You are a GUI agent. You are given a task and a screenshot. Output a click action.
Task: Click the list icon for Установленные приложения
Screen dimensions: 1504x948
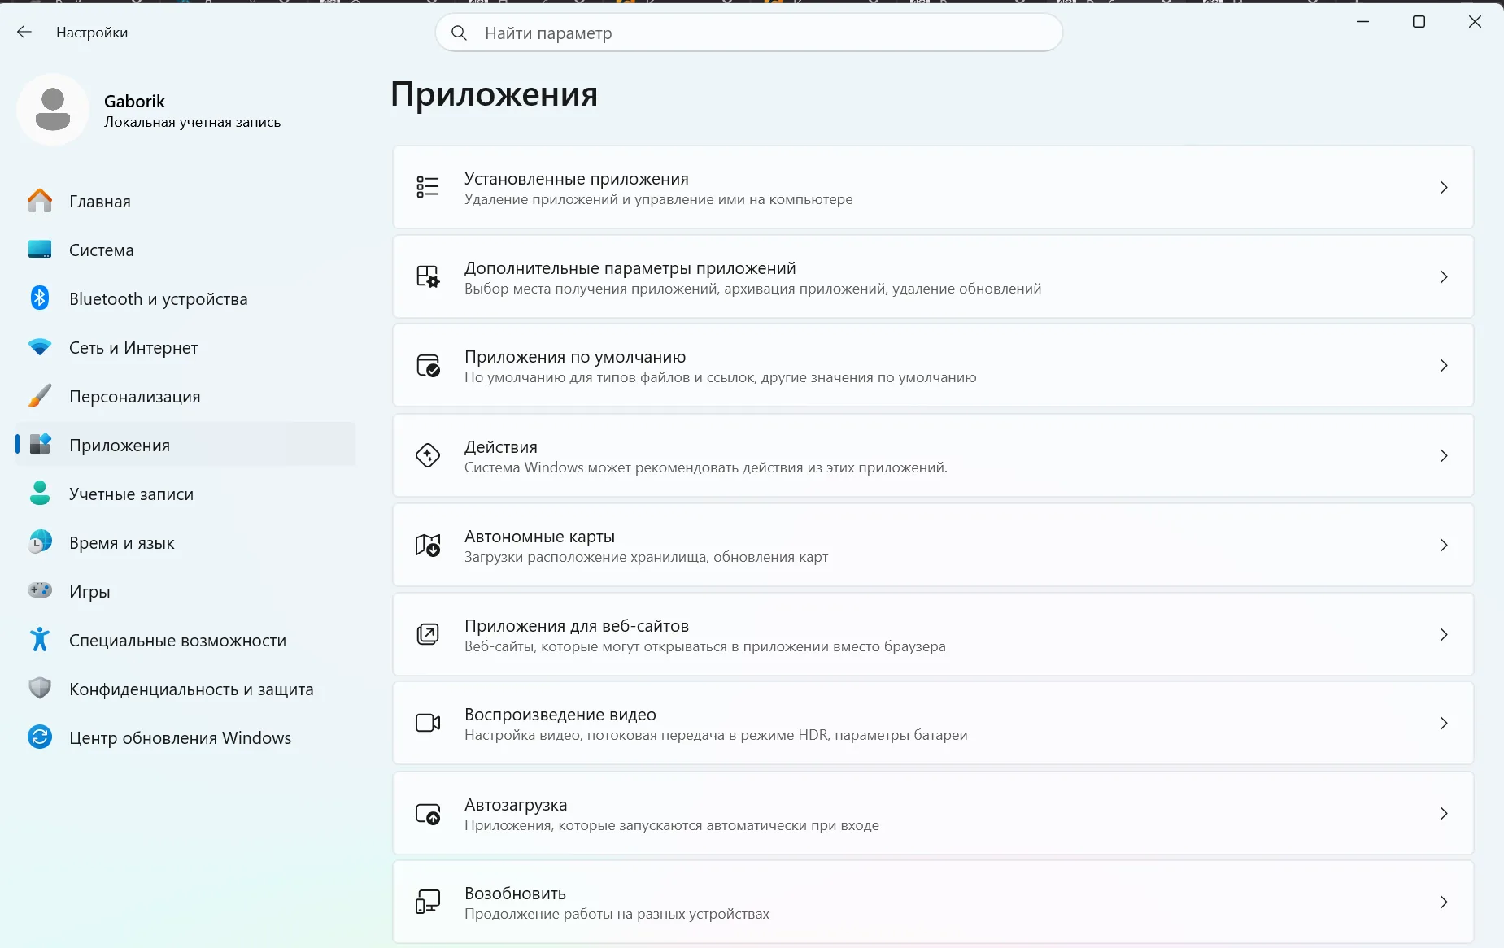coord(428,187)
